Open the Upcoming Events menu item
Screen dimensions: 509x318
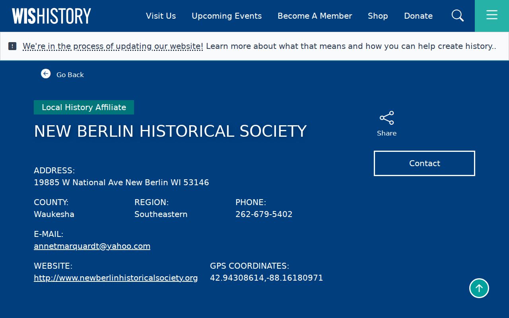click(227, 16)
